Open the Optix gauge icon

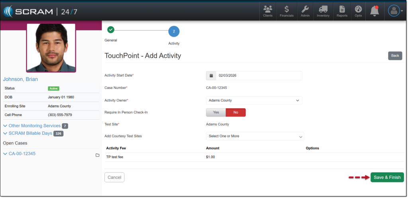click(x=358, y=11)
